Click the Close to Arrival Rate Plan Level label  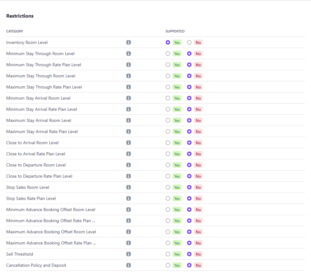coord(36,154)
